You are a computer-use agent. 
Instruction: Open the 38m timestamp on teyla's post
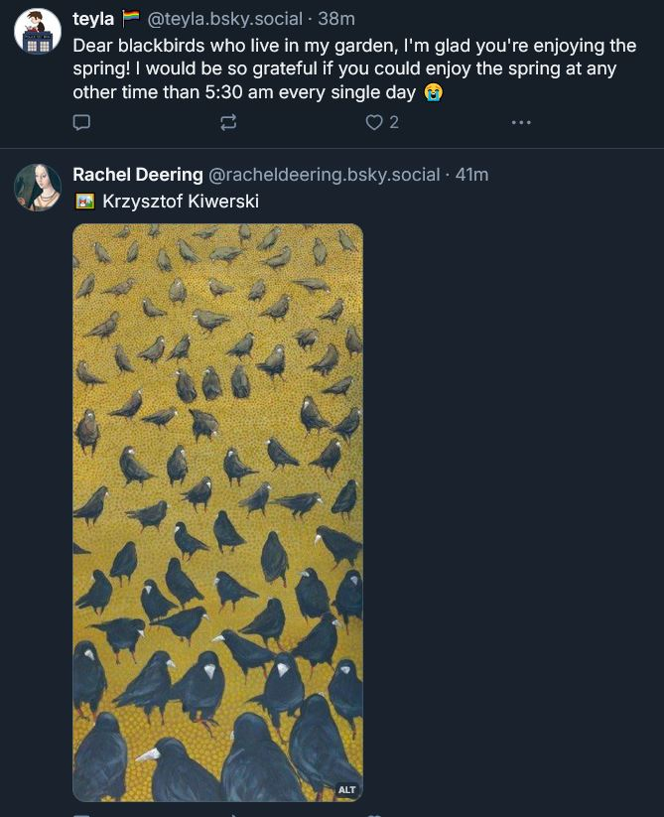(x=336, y=19)
